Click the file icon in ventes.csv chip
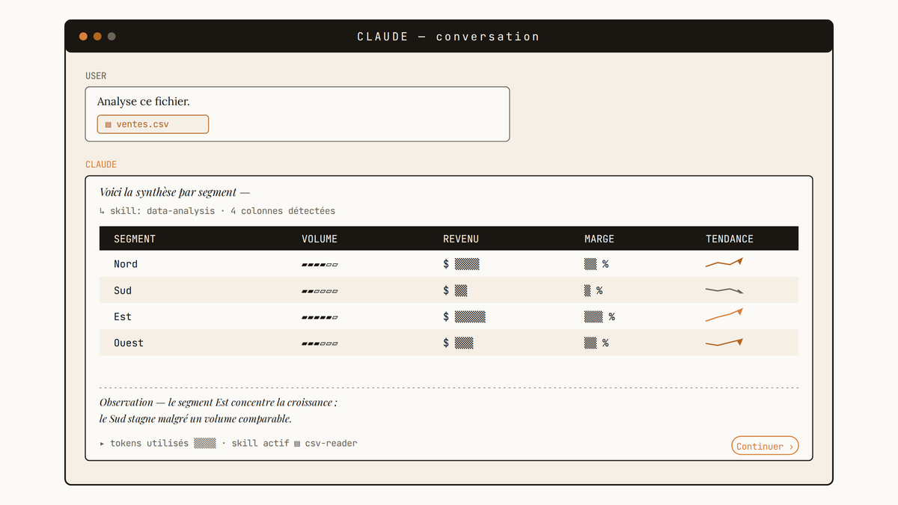Screen dimensions: 898x505 click(109, 125)
